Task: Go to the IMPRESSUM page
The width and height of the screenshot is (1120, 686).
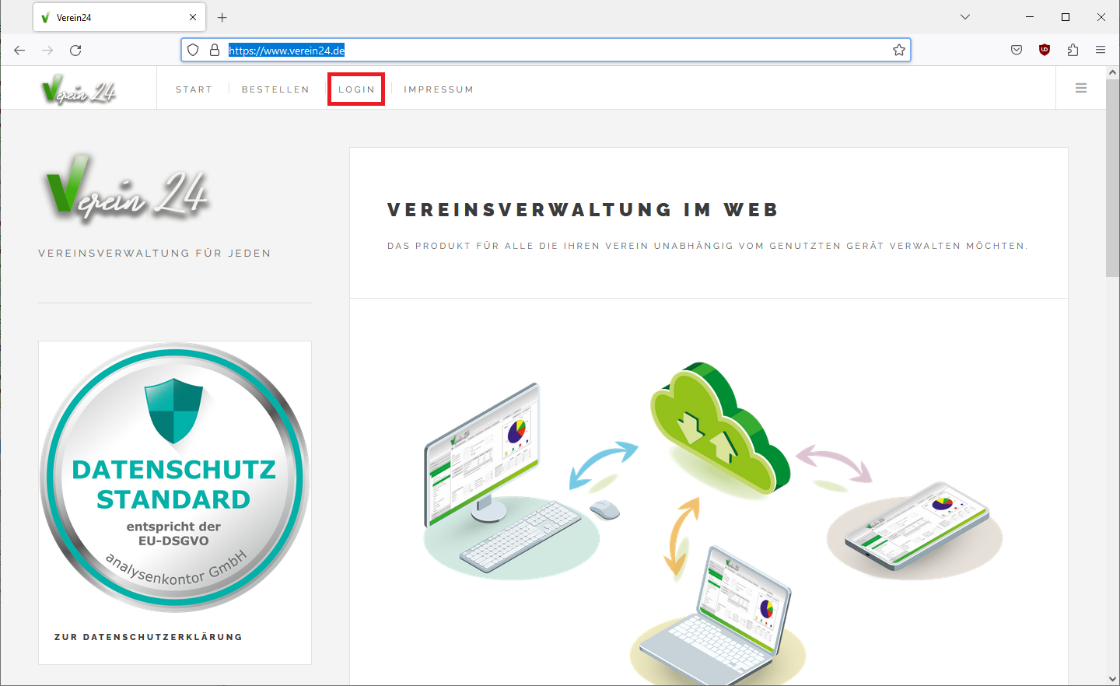Action: tap(439, 89)
